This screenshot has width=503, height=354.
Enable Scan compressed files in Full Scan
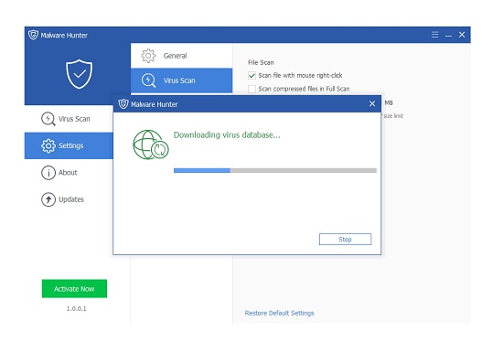click(251, 89)
